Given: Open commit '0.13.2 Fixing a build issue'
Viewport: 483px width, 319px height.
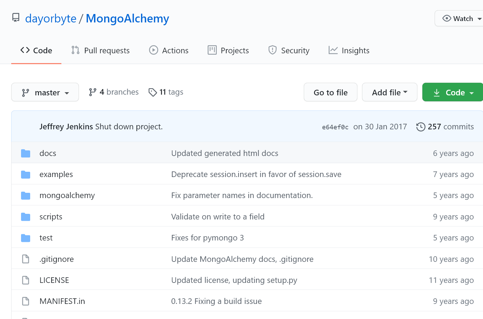Looking at the screenshot, I should point(216,301).
